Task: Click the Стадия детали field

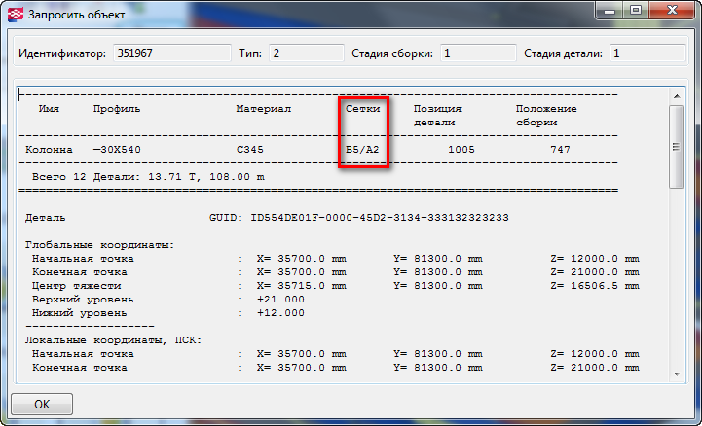Action: click(x=646, y=53)
